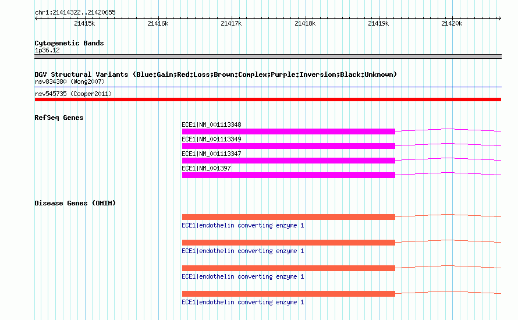Open the second ECE1|endothelin converting enzyme 1 link

pyautogui.click(x=243, y=251)
